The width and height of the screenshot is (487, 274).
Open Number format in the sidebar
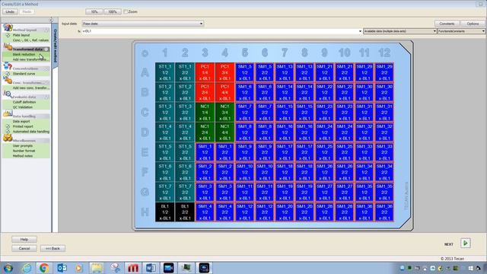(24, 151)
